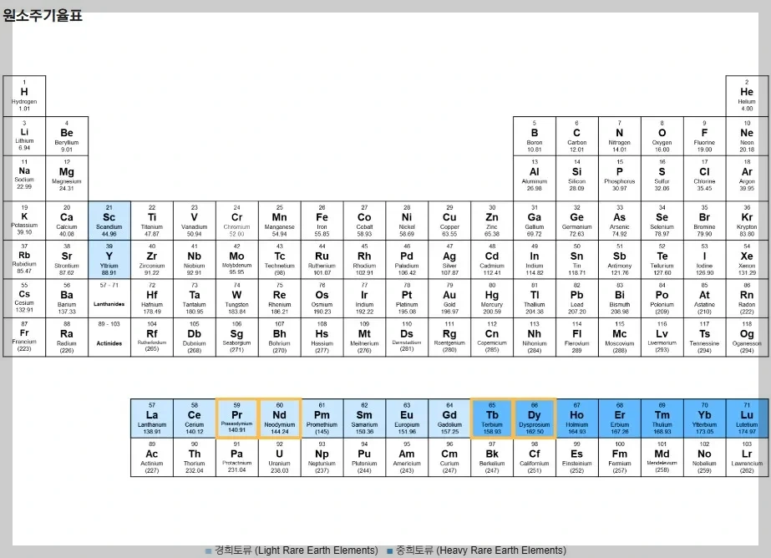
Task: Select the Gold (Au) cell
Action: [x=449, y=298]
